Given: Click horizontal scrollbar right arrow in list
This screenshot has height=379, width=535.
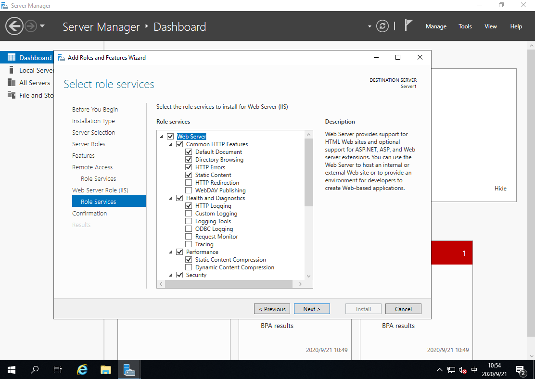Looking at the screenshot, I should click(300, 284).
